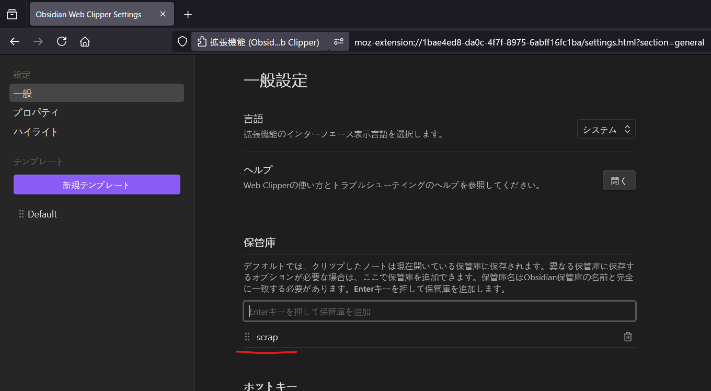Open the プロパティ settings section
711x391 pixels.
coord(97,112)
